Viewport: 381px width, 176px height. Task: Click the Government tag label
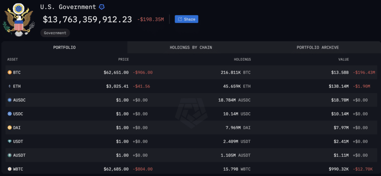(55, 33)
